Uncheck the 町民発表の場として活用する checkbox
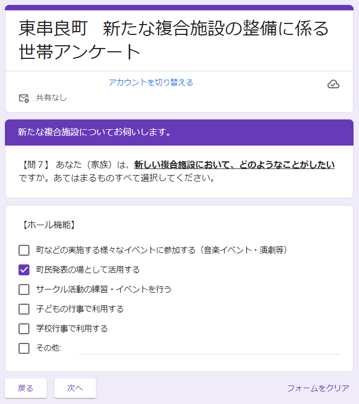359x404 pixels. (x=24, y=270)
